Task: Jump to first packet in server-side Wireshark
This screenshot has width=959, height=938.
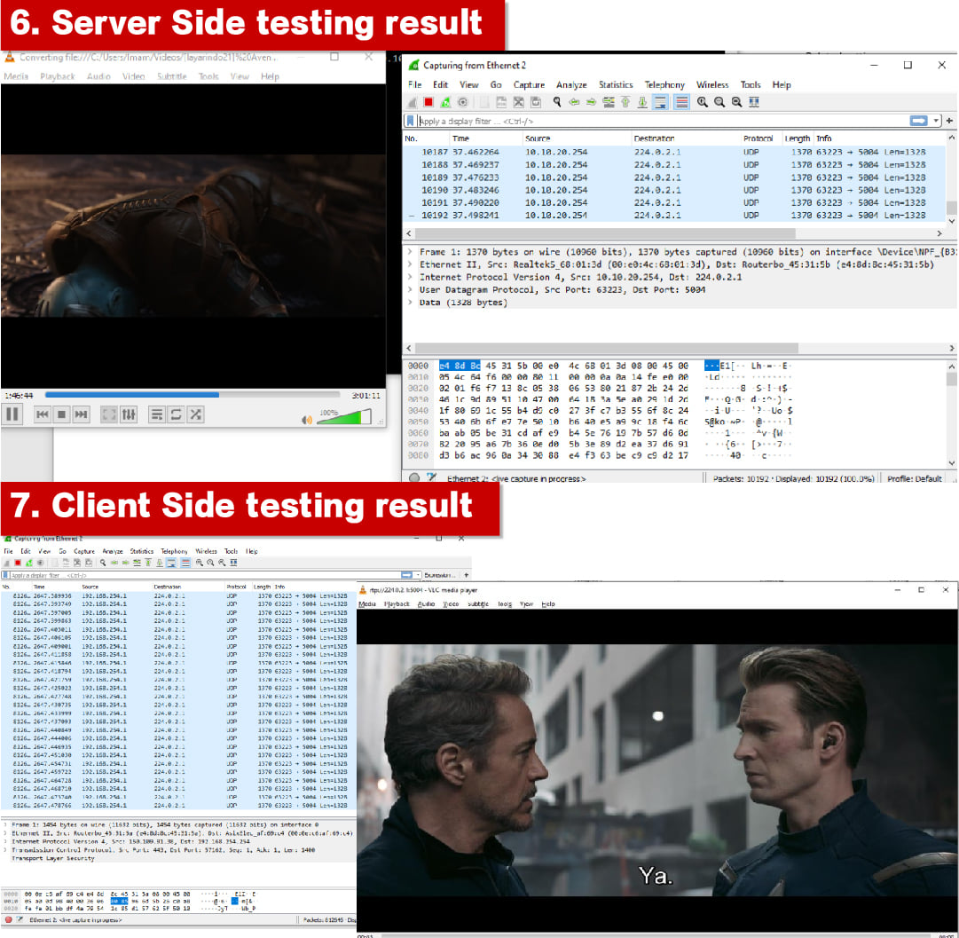Action: (x=625, y=102)
